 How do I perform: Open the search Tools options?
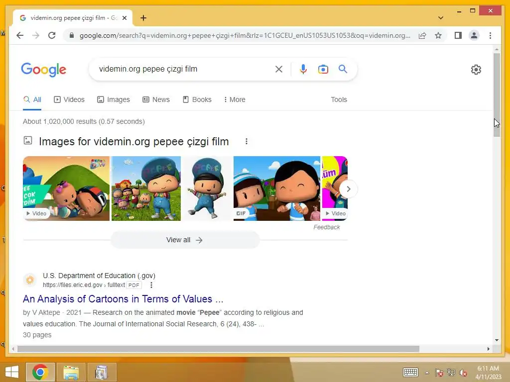tap(339, 99)
